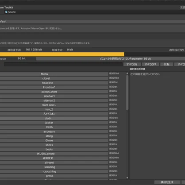This screenshot has height=185, width=185.
Task: Select the pattun_short row
Action: (54, 92)
